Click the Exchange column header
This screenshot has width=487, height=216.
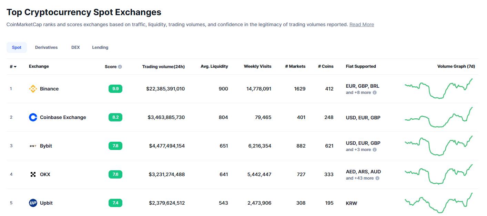point(39,66)
